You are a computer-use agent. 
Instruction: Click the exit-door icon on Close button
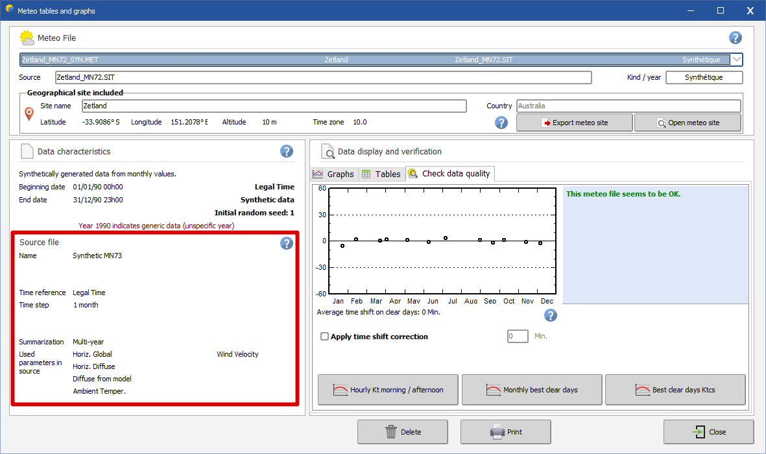pyautogui.click(x=699, y=431)
